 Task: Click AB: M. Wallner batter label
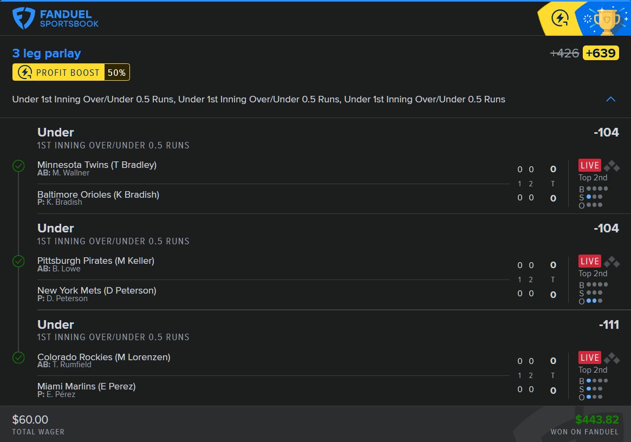point(63,173)
